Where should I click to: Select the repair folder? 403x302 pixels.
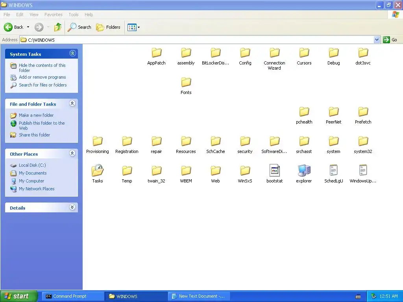point(156,145)
